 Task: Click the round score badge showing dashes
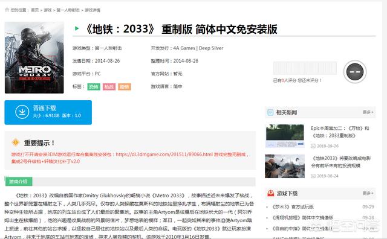(x=355, y=72)
